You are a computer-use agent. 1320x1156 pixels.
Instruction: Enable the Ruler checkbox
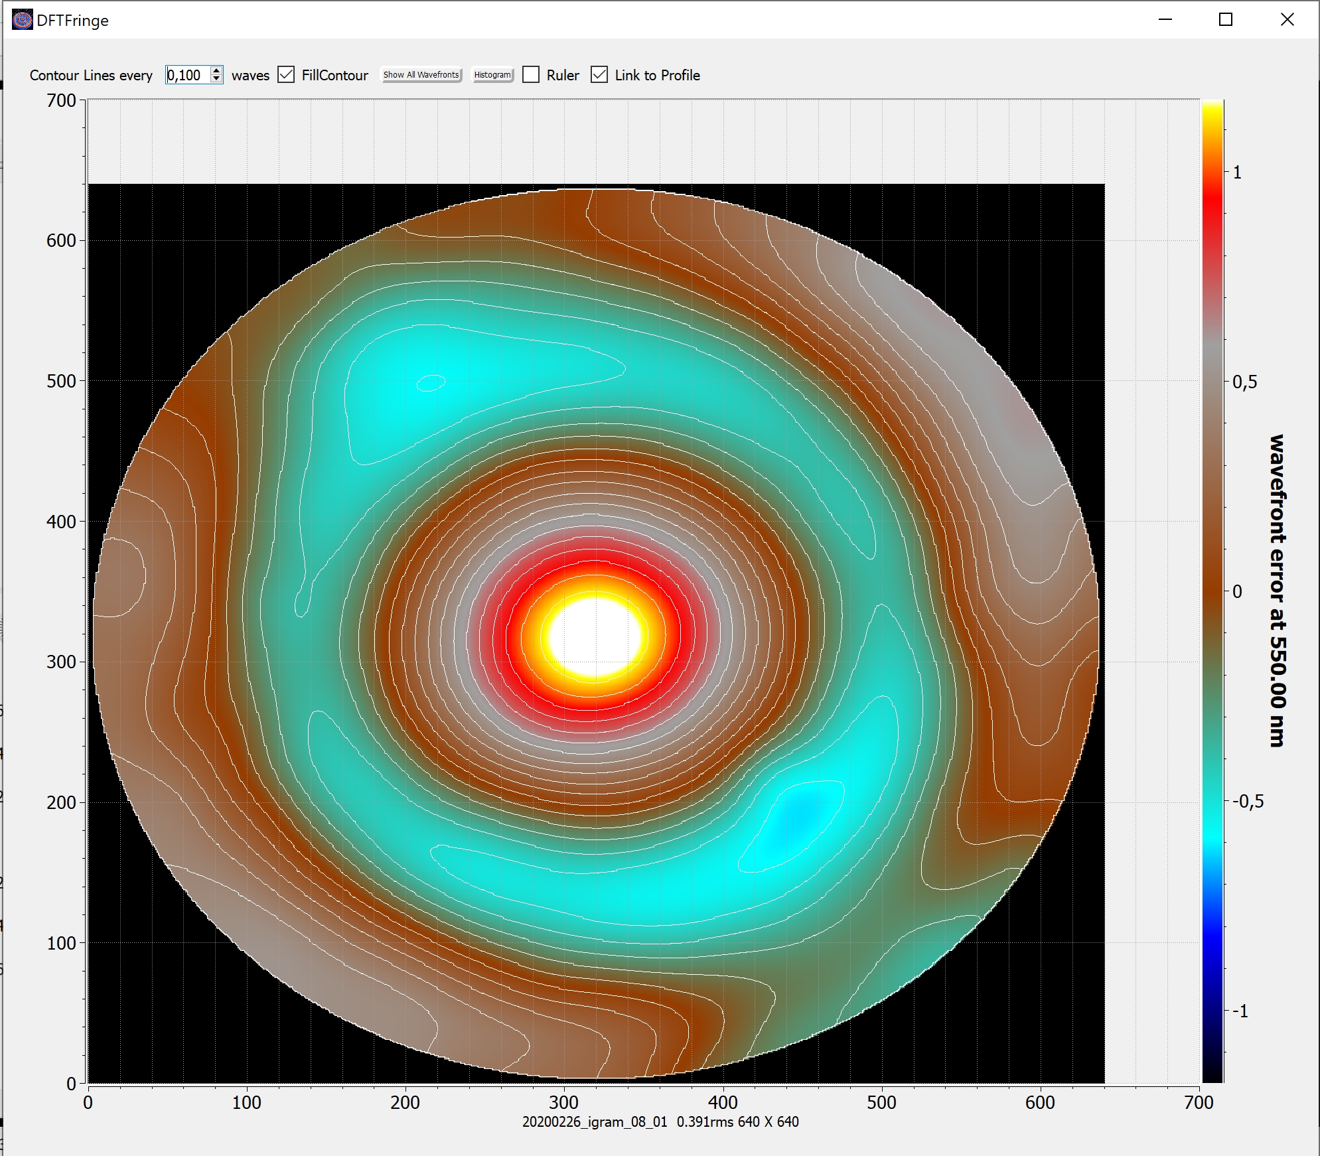531,75
